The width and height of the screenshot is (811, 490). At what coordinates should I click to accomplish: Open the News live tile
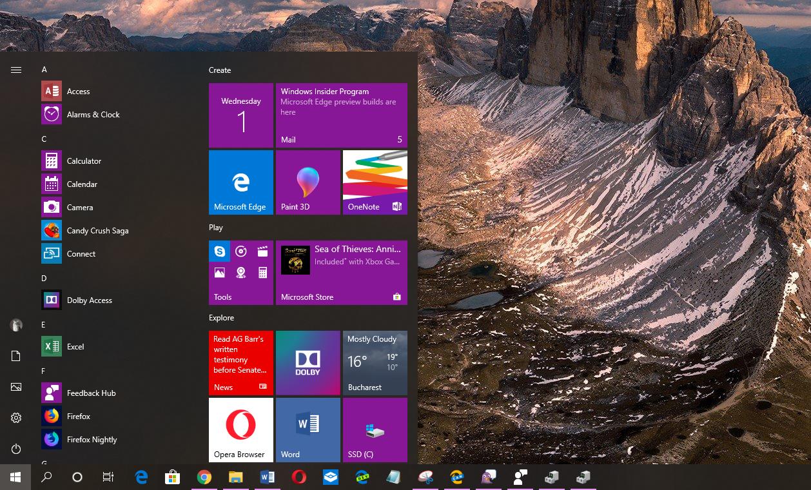coord(241,363)
